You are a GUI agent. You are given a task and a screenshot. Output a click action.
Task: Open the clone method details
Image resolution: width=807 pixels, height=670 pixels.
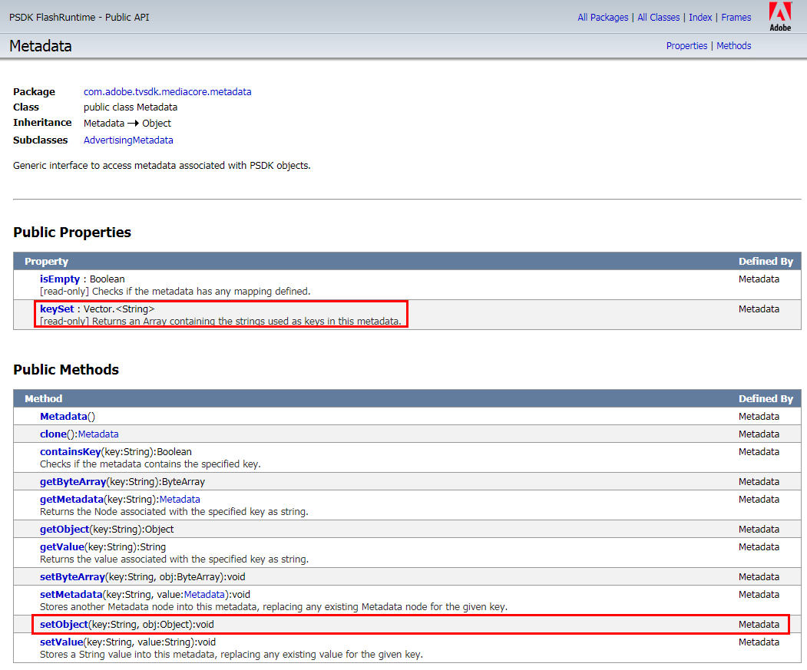click(54, 434)
